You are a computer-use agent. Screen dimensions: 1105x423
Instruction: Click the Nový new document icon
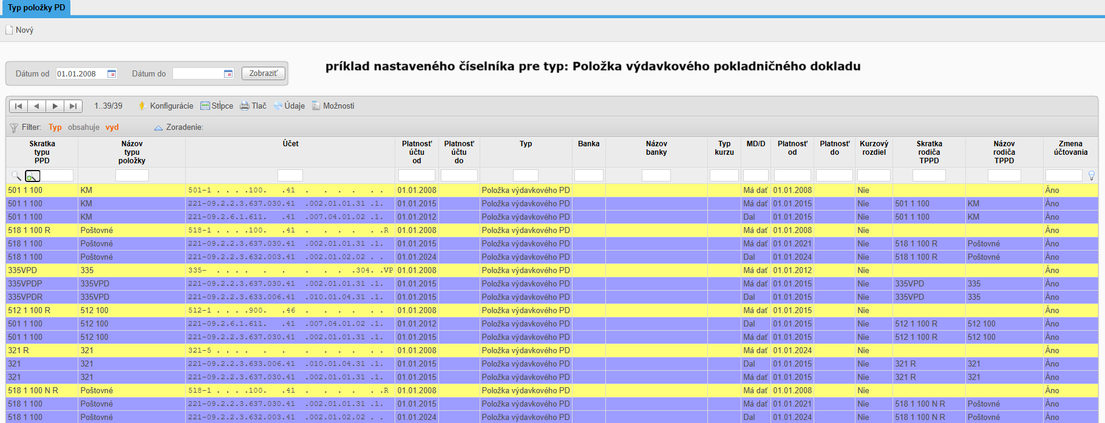click(9, 30)
